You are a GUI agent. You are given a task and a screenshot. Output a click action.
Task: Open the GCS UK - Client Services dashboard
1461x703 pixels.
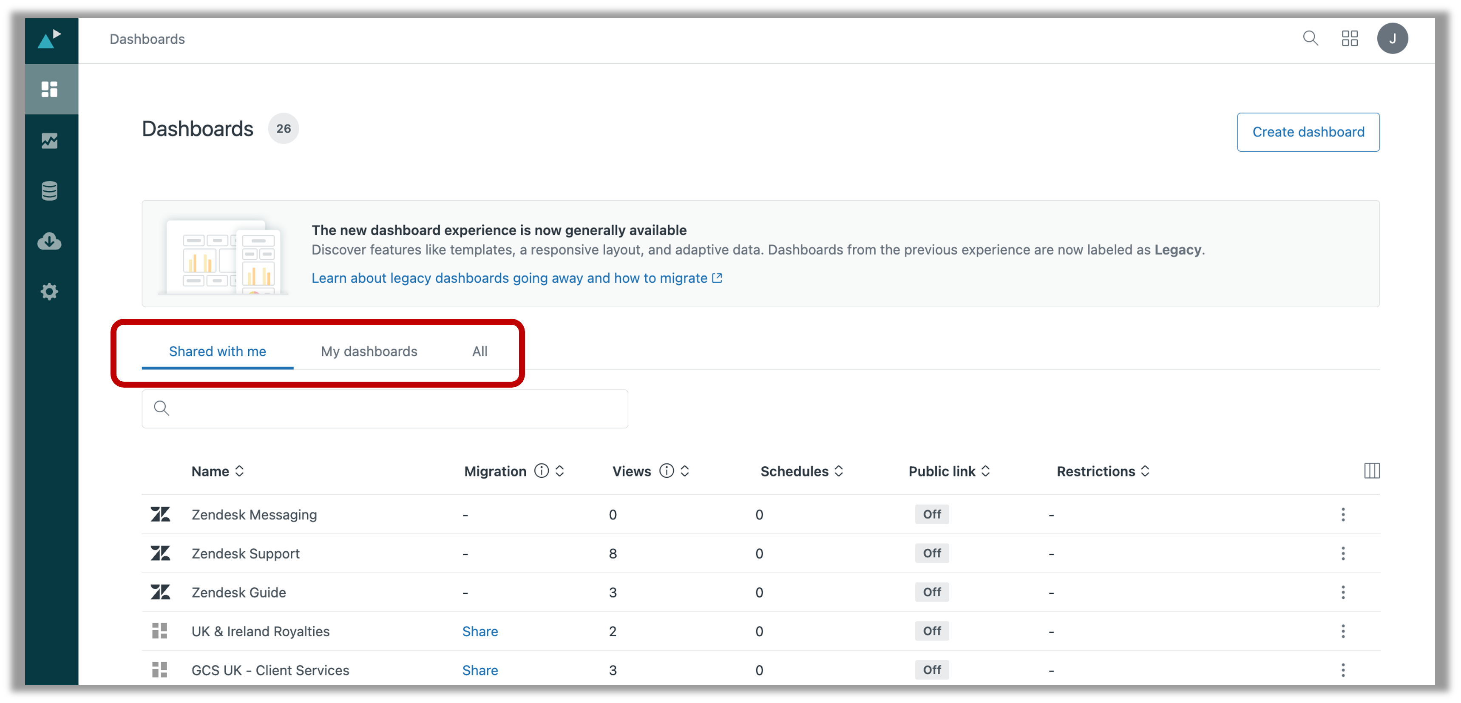[270, 670]
